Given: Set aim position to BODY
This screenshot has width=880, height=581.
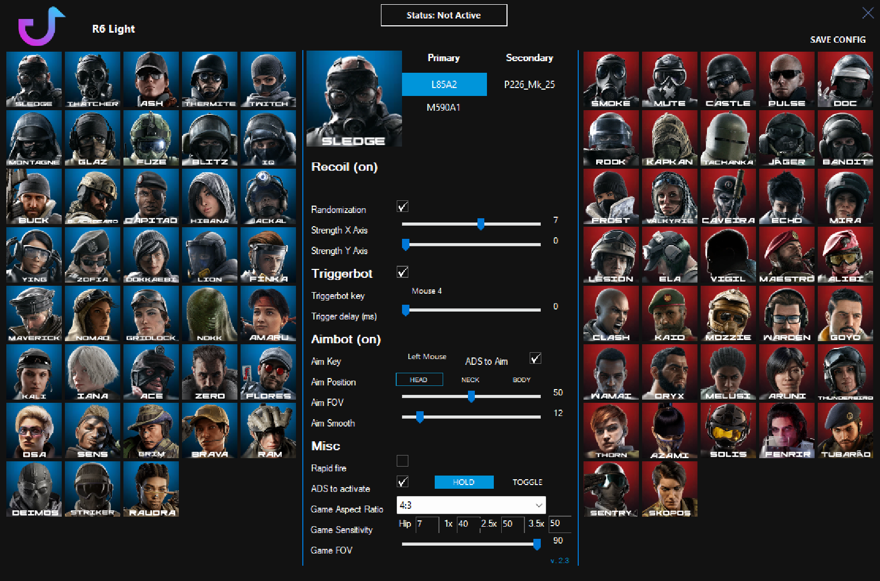Looking at the screenshot, I should [x=521, y=380].
